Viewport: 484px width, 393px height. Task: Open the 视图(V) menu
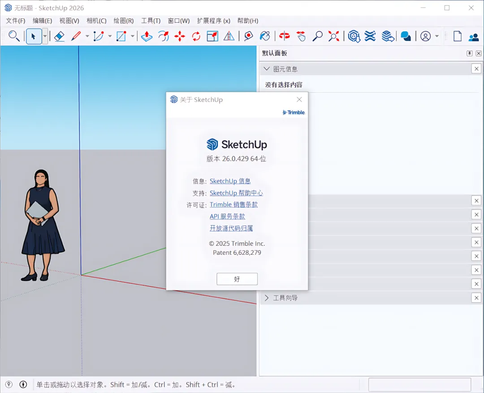tap(69, 21)
